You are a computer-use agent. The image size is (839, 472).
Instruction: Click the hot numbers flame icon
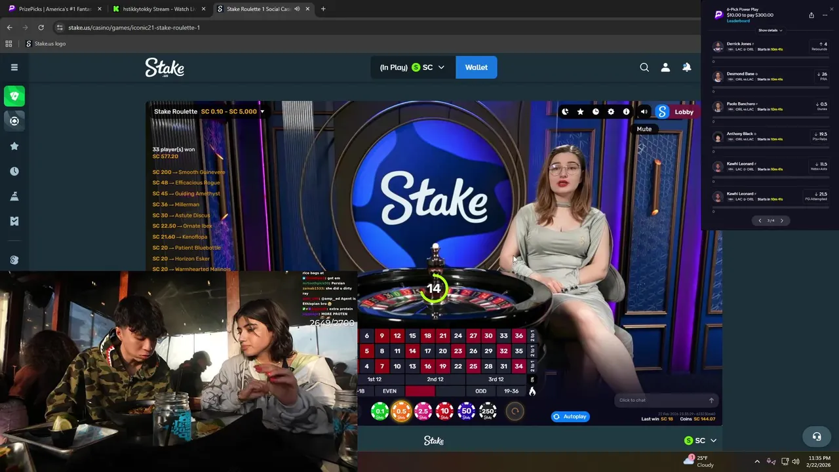[532, 391]
